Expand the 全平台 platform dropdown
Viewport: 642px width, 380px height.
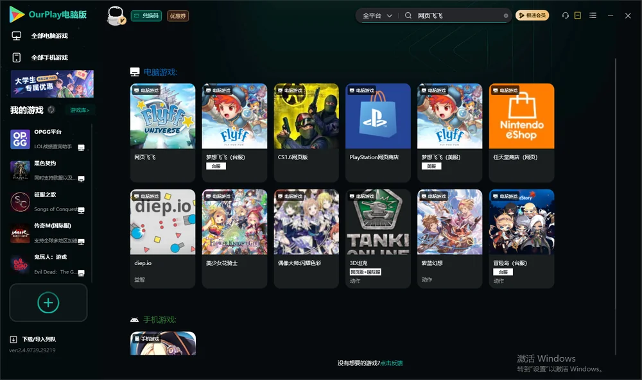pyautogui.click(x=377, y=15)
